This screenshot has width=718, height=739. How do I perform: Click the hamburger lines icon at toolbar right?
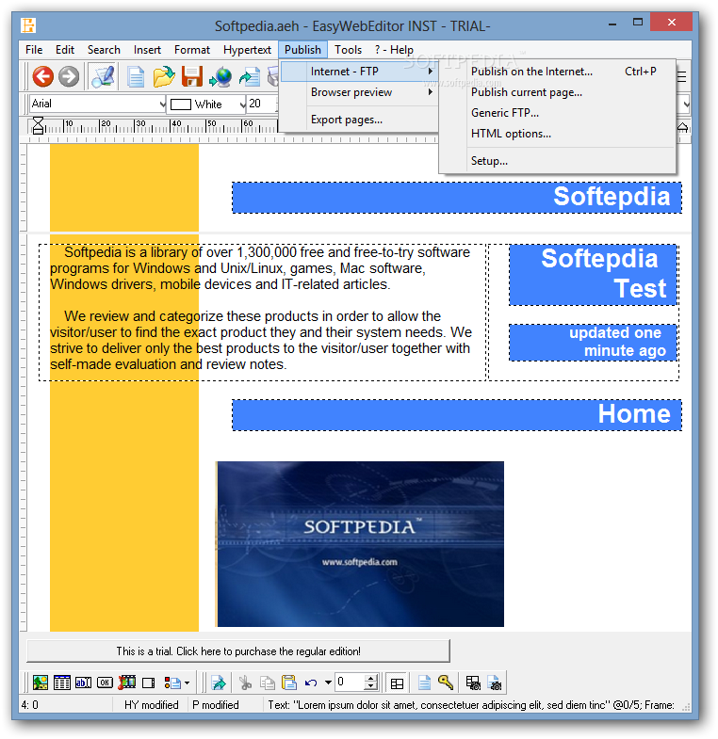(x=682, y=76)
